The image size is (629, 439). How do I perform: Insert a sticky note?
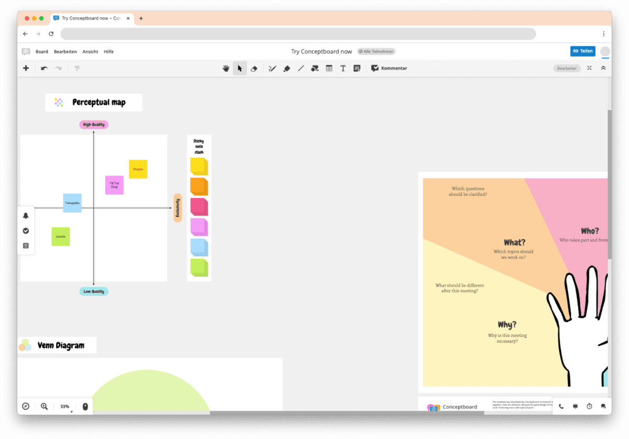[x=357, y=68]
